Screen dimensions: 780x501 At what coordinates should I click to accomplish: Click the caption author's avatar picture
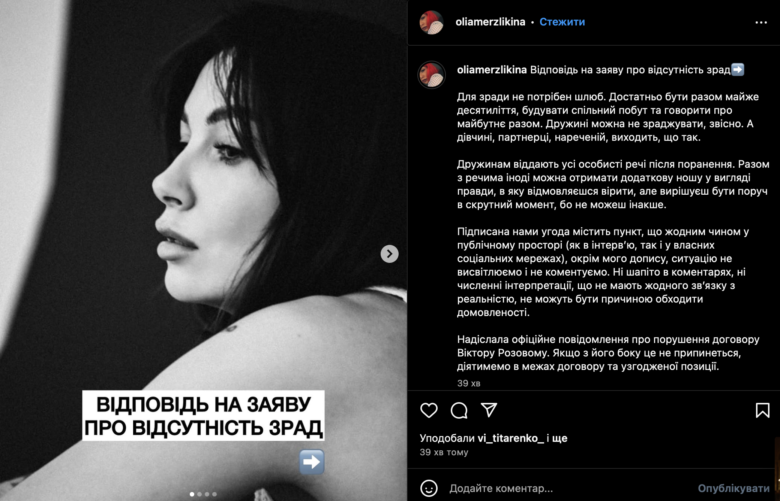(432, 75)
